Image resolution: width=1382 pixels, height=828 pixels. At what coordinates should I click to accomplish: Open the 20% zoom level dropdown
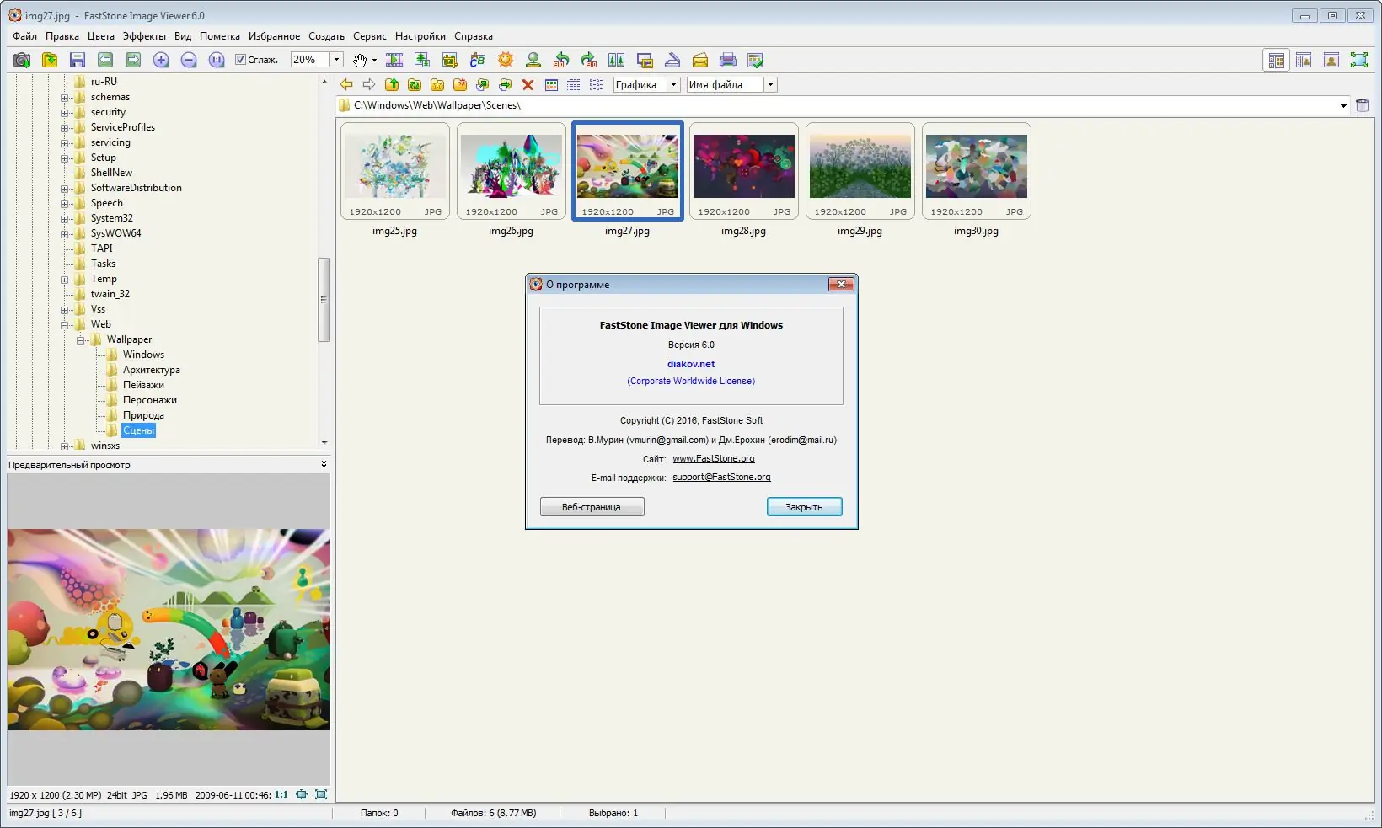pyautogui.click(x=335, y=60)
